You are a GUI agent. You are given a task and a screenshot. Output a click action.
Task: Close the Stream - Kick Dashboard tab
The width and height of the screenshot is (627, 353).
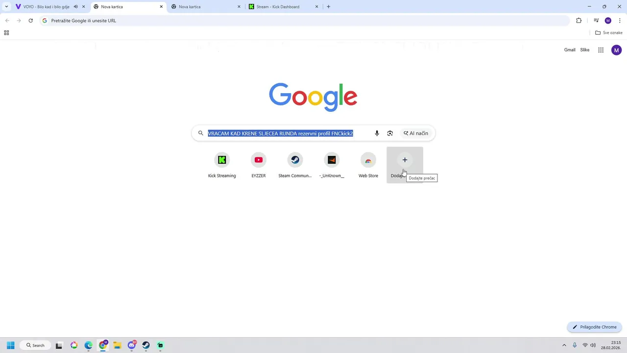316,7
